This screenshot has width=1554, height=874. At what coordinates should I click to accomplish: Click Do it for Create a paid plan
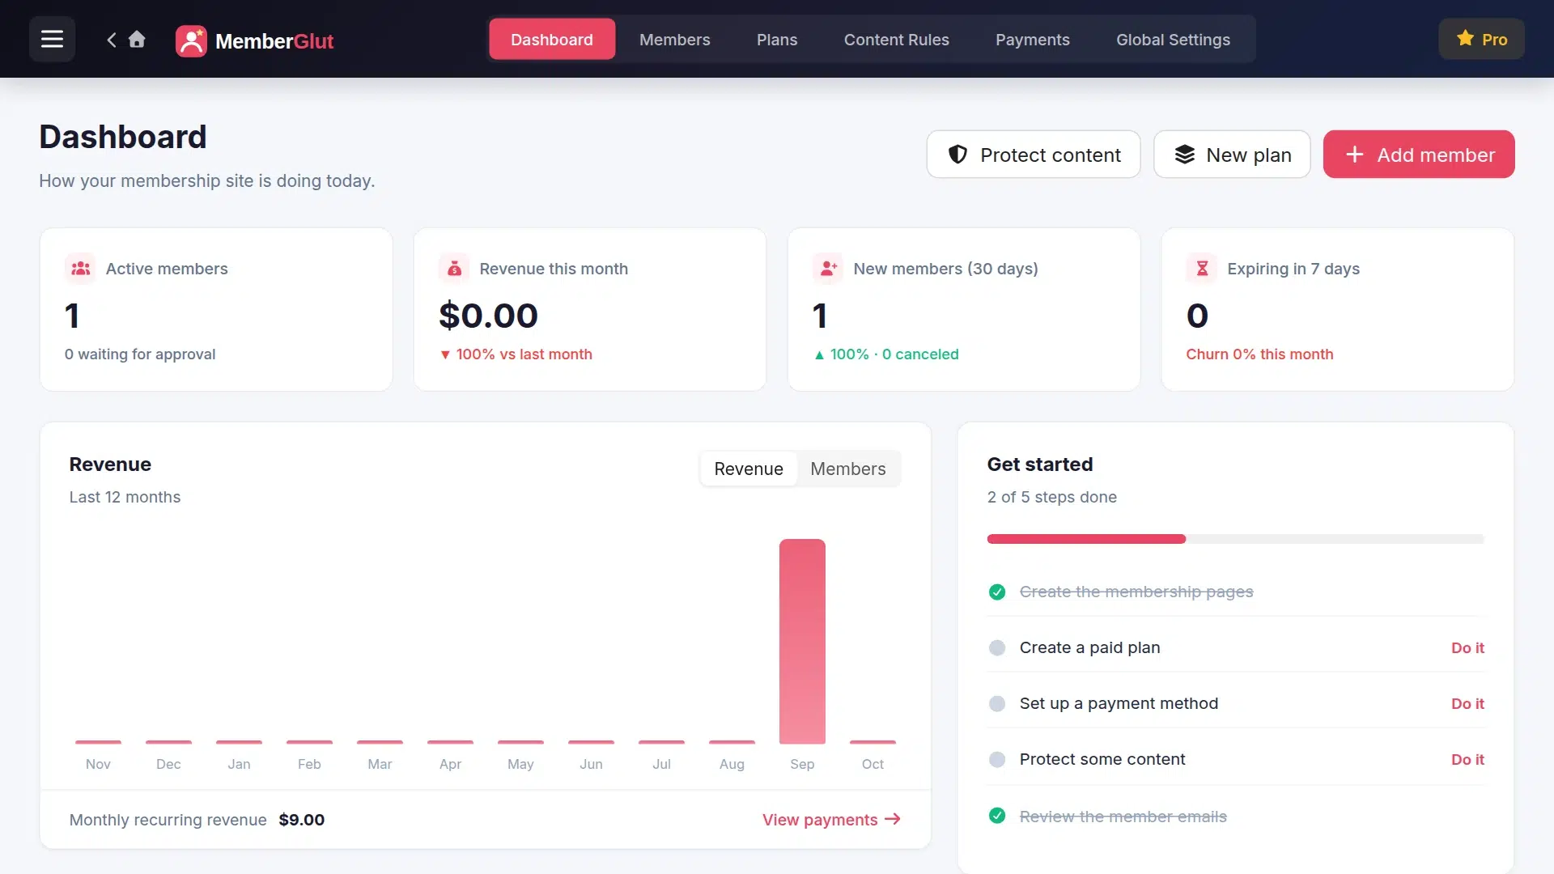[1467, 647]
